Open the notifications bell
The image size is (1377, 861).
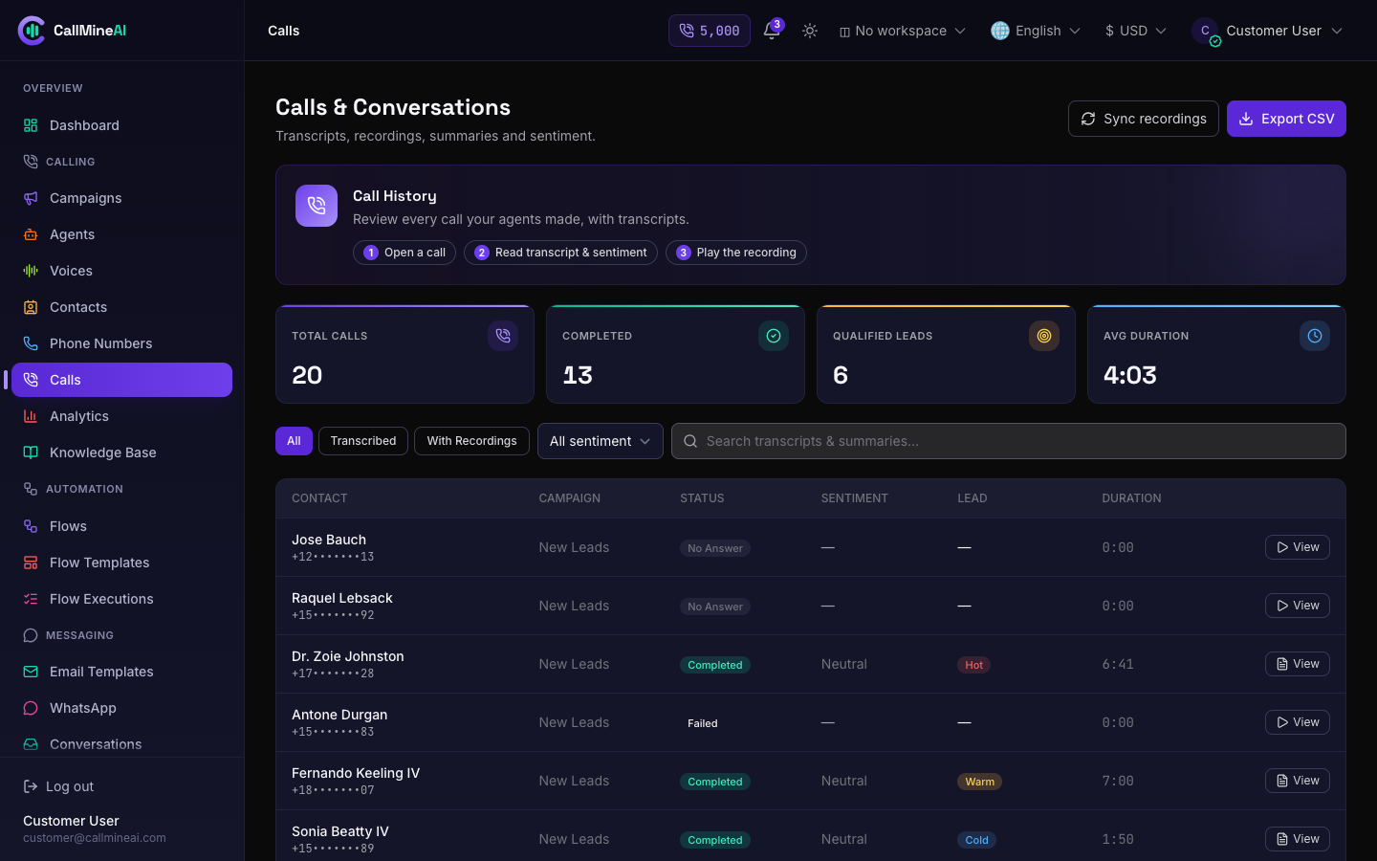[x=772, y=31]
